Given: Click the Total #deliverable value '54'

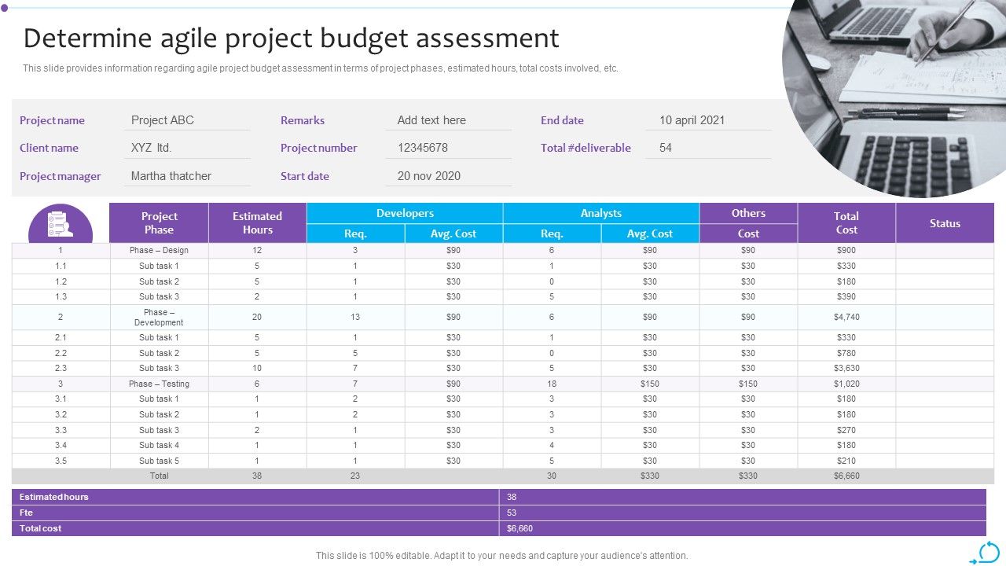Looking at the screenshot, I should pos(666,148).
